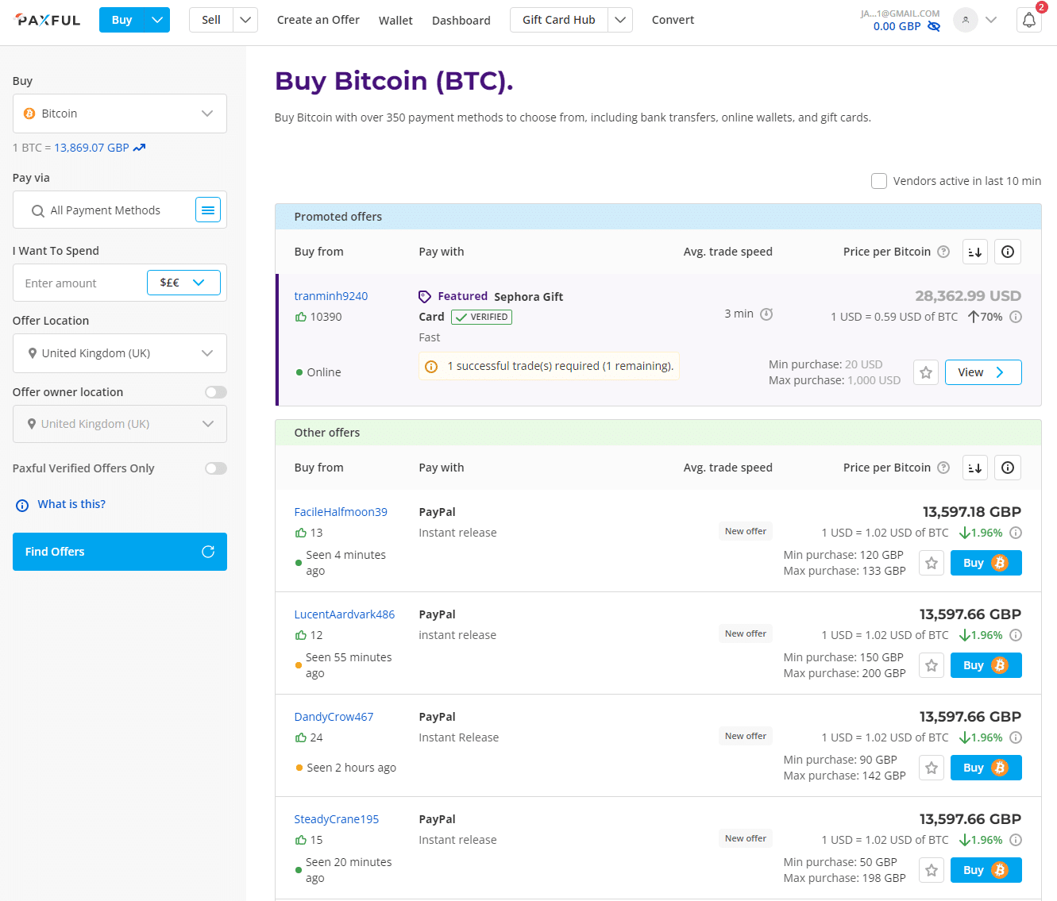
Task: Click the 13,869.07 GBP rate link
Action: click(x=91, y=148)
